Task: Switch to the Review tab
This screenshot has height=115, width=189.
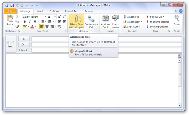Action: (x=89, y=11)
